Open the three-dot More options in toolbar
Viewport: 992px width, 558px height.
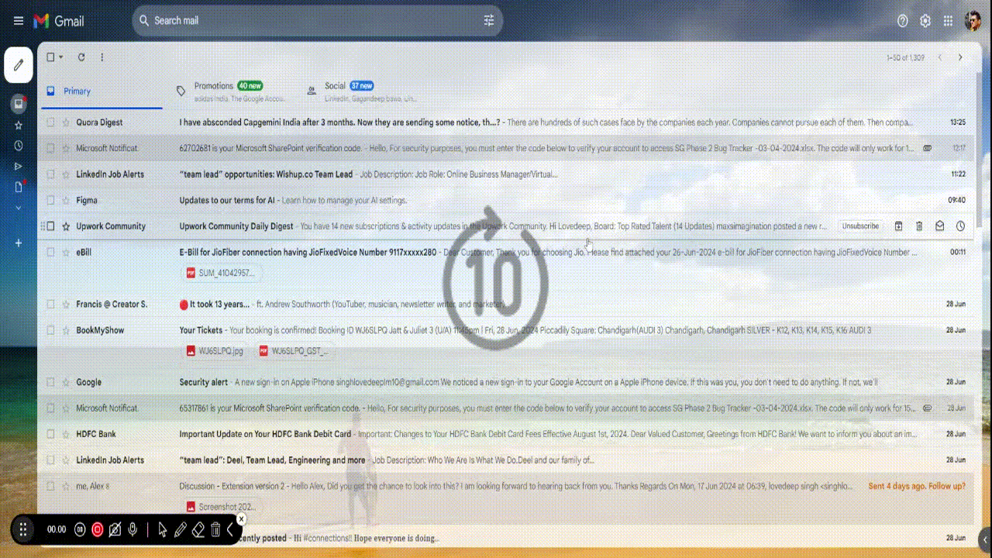point(102,57)
